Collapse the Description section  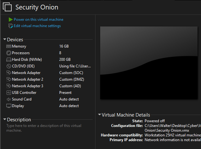(x=5, y=120)
